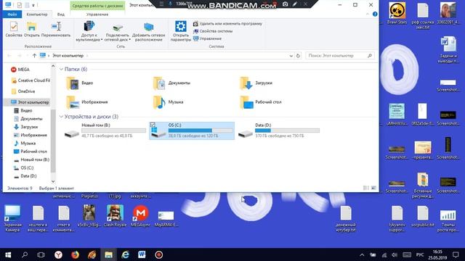Switch to large icons view button
Viewport: 465px width, 261px height.
373,188
